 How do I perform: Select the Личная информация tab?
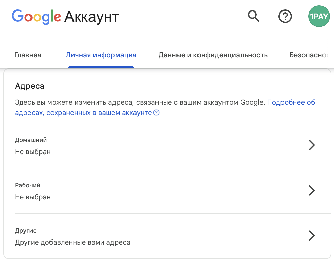tap(101, 55)
